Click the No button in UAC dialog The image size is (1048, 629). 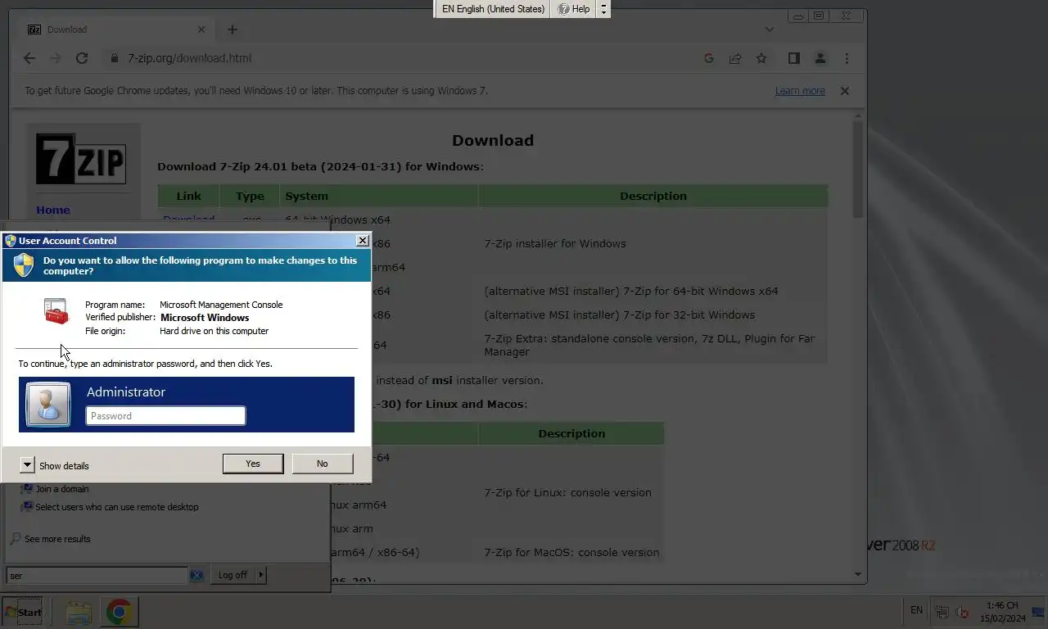click(x=323, y=464)
